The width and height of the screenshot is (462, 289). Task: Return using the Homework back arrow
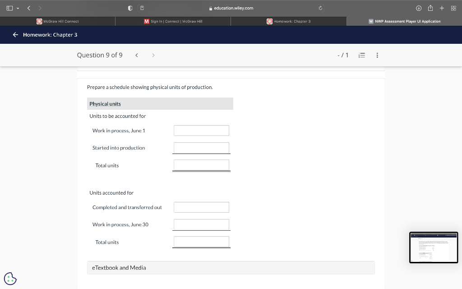(15, 35)
